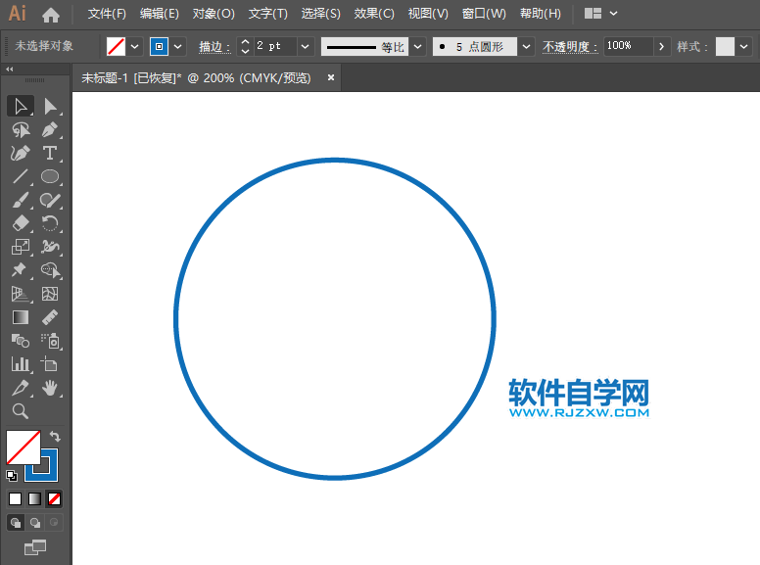Swap fill and stroke colors
This screenshot has width=760, height=565.
[x=56, y=437]
